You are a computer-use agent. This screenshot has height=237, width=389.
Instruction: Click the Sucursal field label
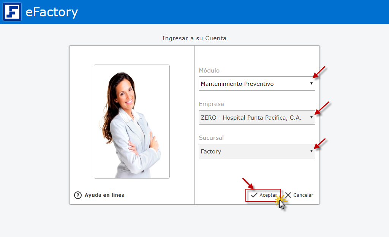click(x=211, y=138)
